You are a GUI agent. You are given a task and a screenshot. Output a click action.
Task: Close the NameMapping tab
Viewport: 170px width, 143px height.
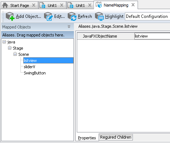point(133,5)
